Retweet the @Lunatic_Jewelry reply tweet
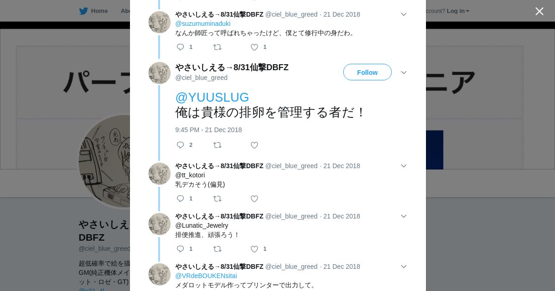This screenshot has height=291, width=555. (217, 249)
